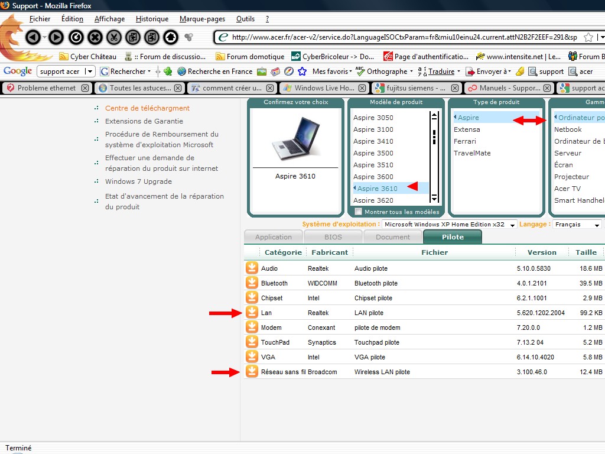Bookmark the page with the star icon

pyautogui.click(x=588, y=37)
